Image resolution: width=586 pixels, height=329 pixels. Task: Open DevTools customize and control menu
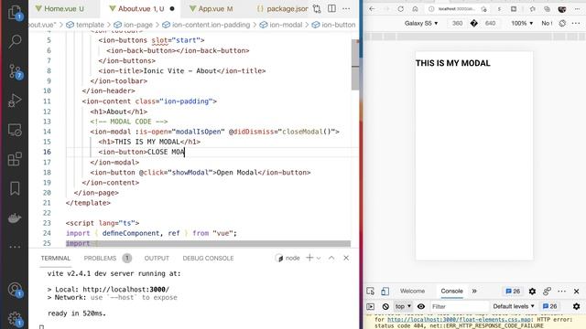561,291
